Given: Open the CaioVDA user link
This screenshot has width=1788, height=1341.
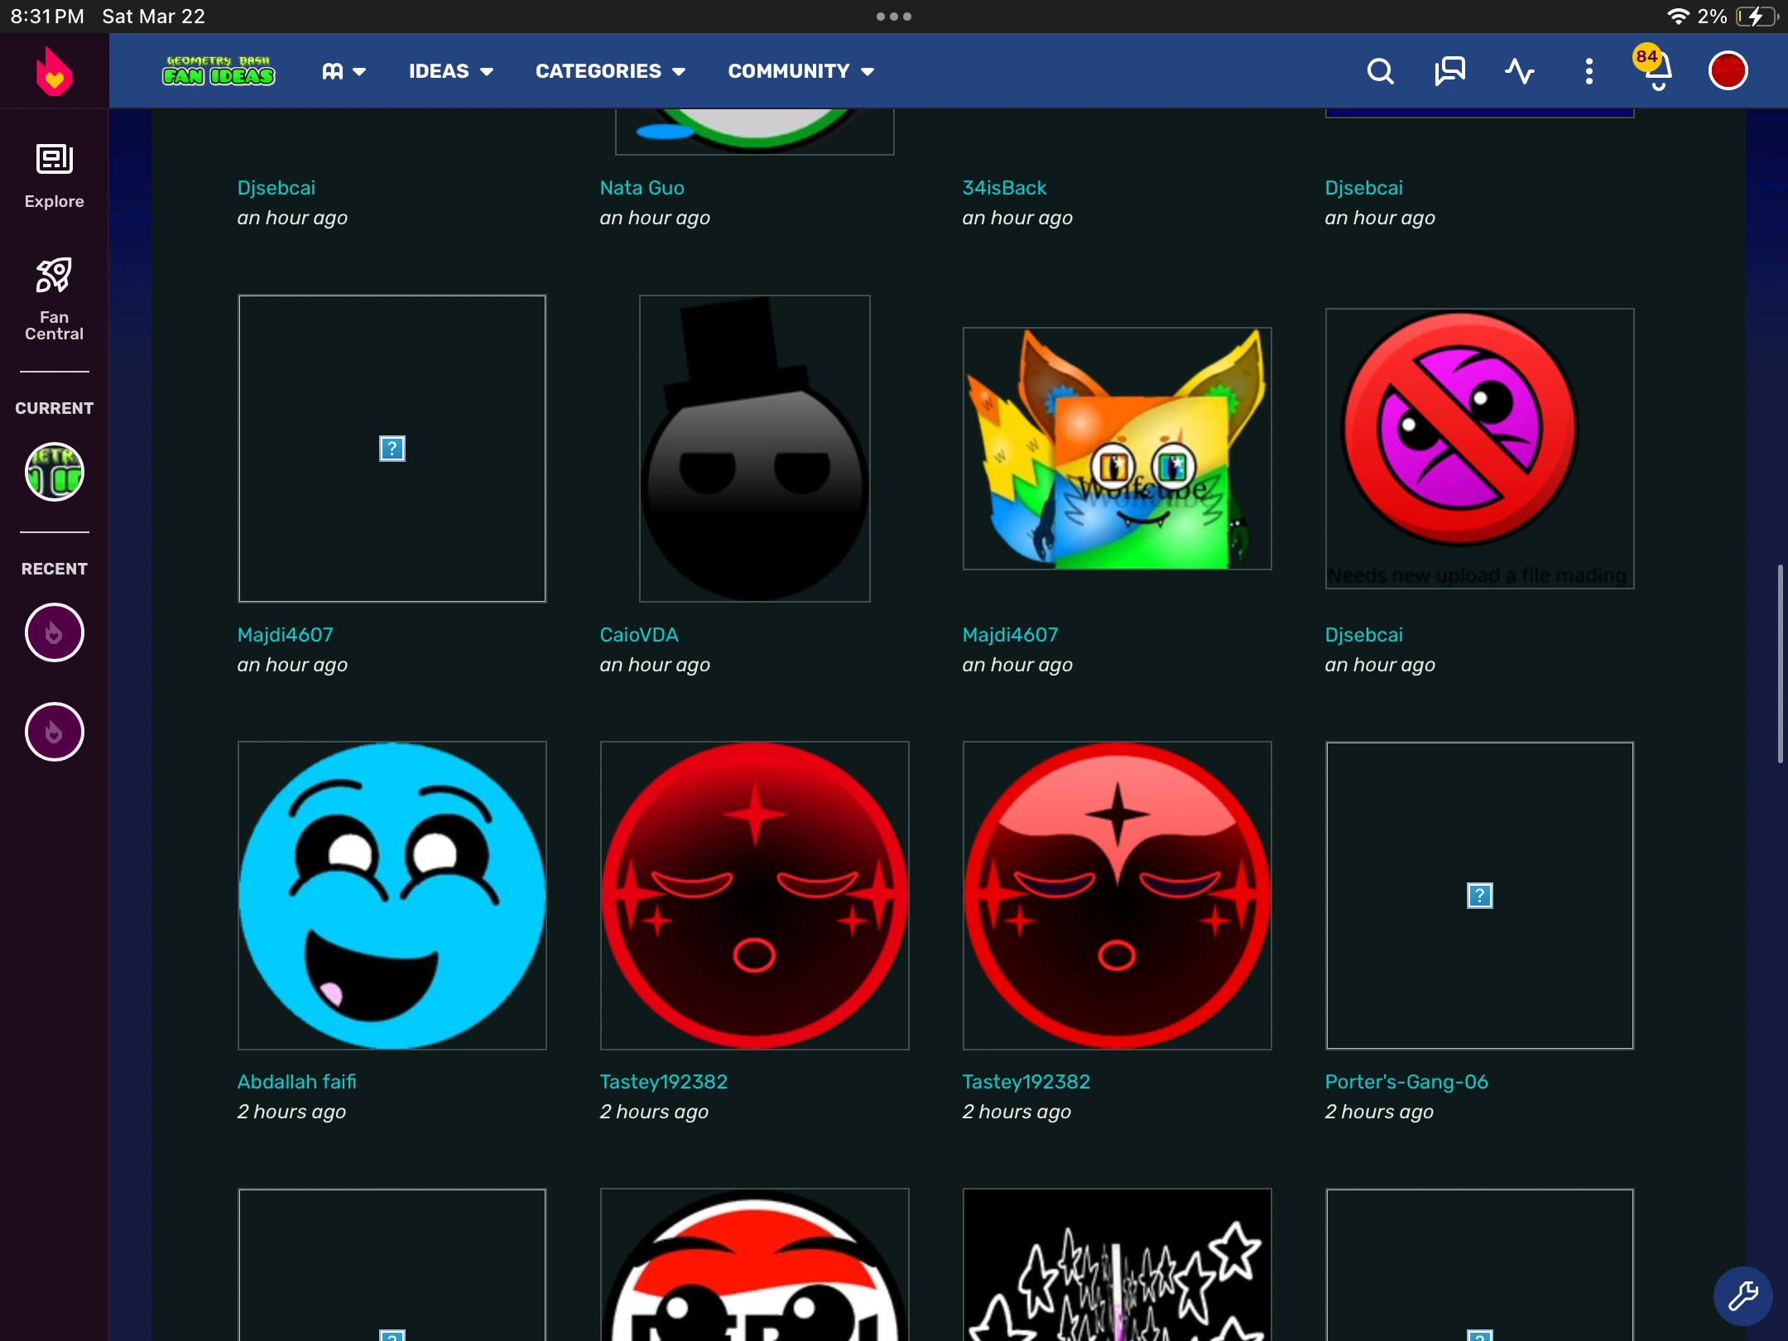Looking at the screenshot, I should click(x=638, y=635).
